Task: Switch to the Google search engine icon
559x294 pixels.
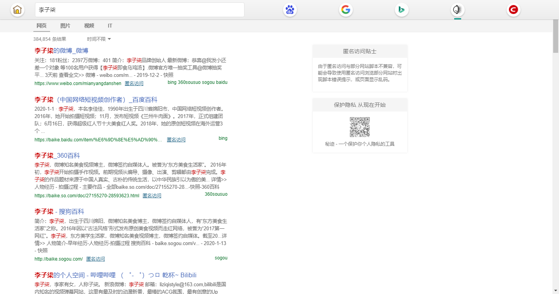Action: point(345,10)
